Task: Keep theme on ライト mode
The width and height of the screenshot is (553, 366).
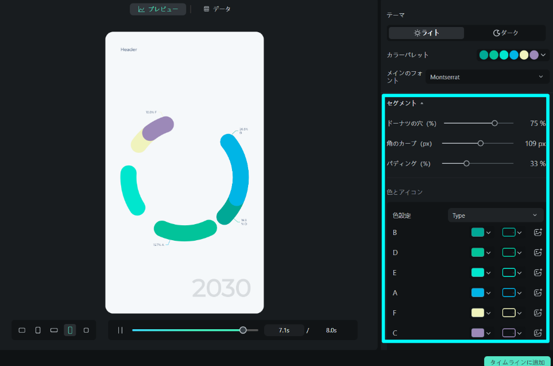Action: (x=426, y=33)
